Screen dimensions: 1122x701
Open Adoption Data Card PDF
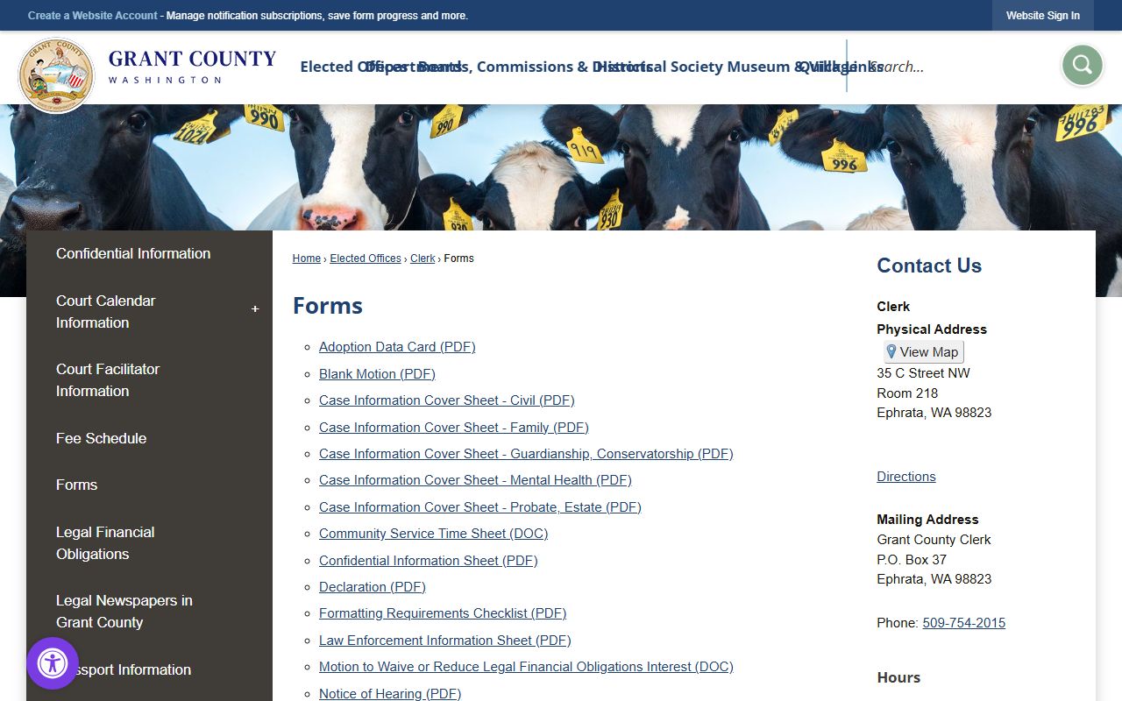pos(397,347)
